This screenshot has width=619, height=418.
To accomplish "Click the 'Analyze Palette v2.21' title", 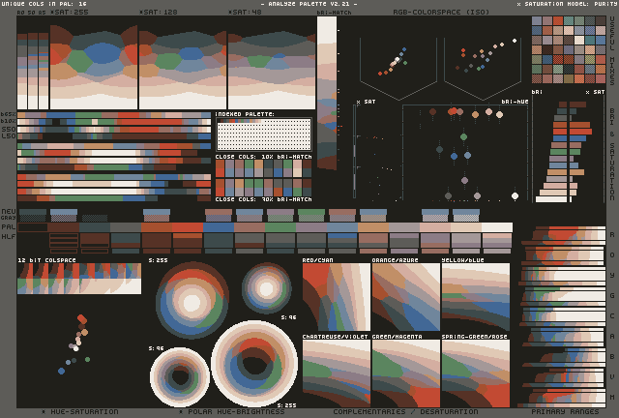I will tap(309, 4).
